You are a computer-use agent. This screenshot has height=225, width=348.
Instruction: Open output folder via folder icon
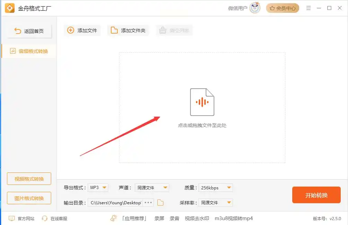click(x=160, y=202)
